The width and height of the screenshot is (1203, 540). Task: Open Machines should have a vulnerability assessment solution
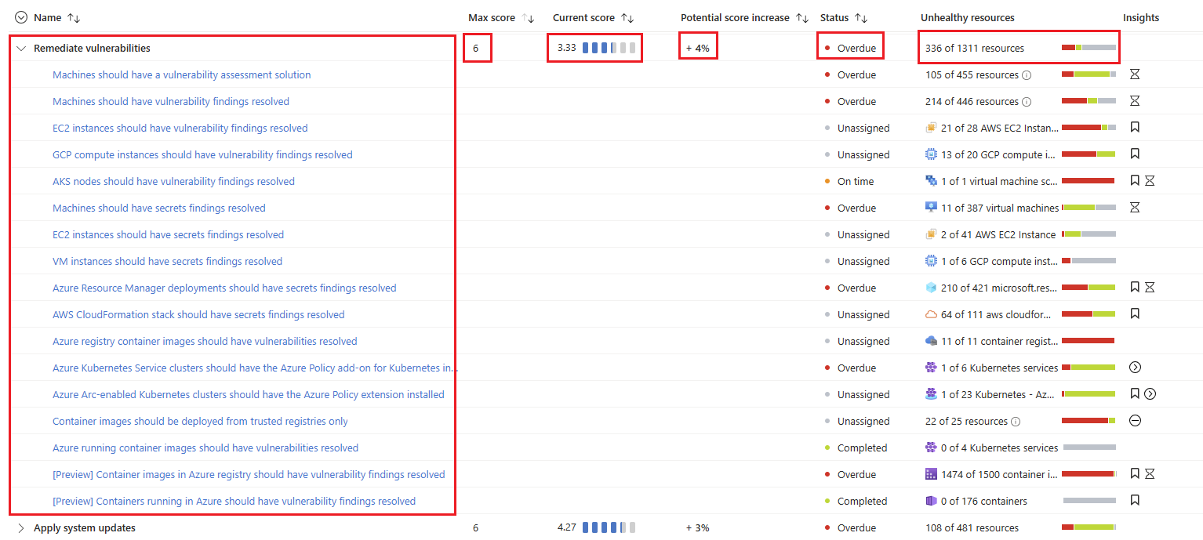tap(182, 74)
